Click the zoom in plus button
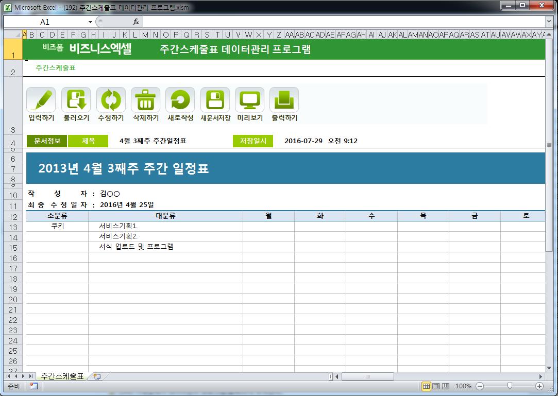 point(539,386)
